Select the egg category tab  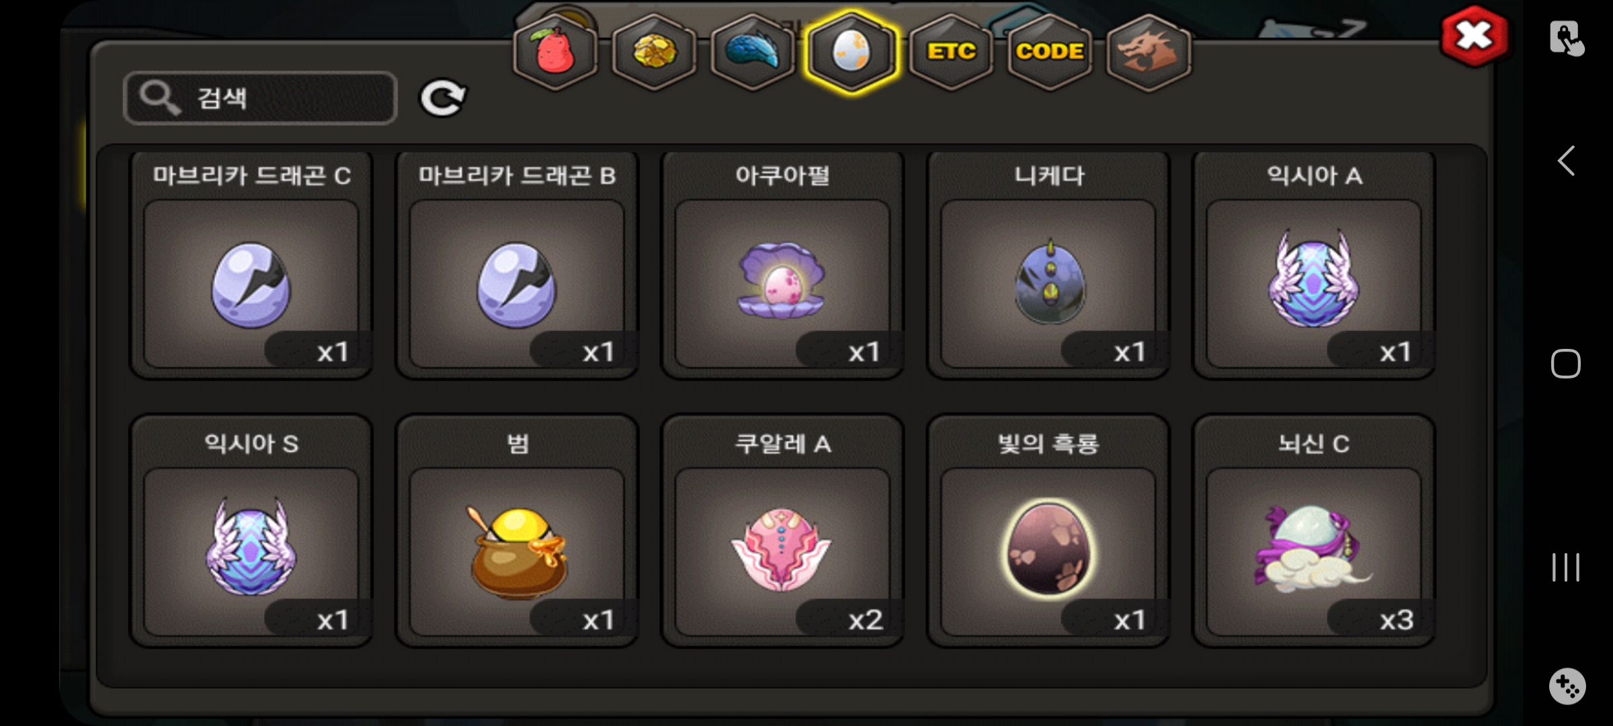(852, 52)
